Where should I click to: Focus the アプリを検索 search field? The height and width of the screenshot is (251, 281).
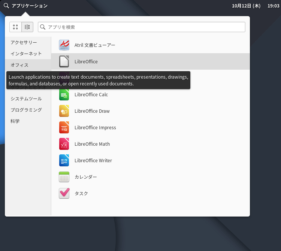[x=141, y=27]
